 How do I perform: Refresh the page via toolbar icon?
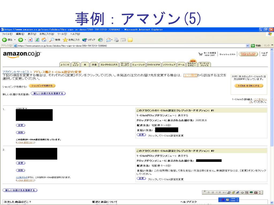tap(37, 40)
